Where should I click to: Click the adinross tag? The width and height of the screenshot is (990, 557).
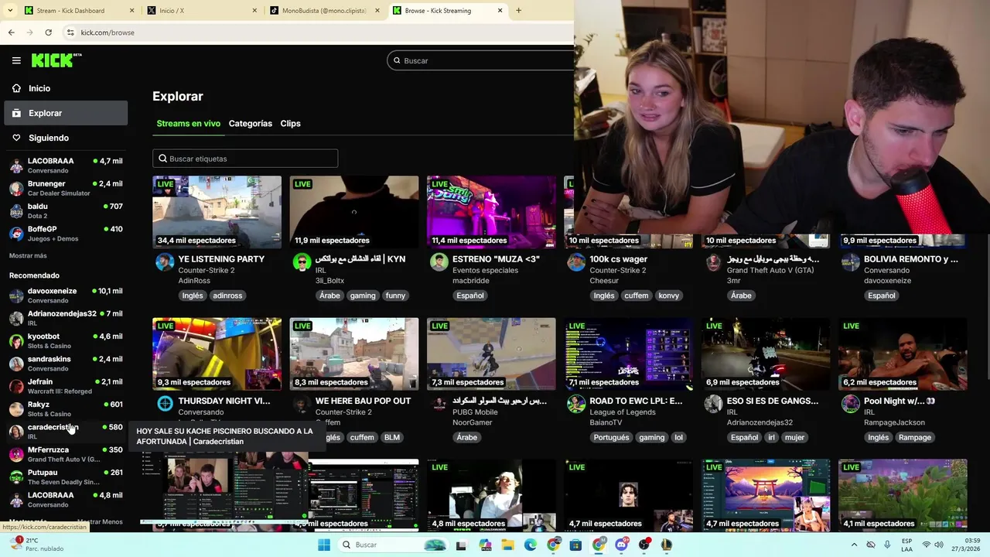coord(227,296)
